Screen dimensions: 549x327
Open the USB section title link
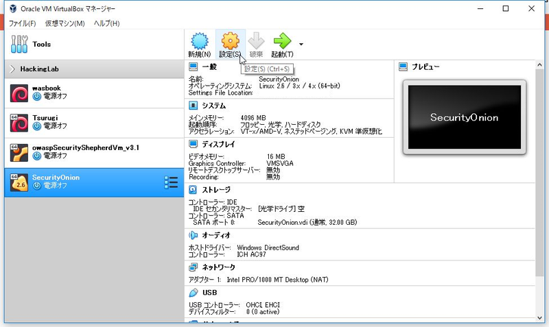[210, 292]
